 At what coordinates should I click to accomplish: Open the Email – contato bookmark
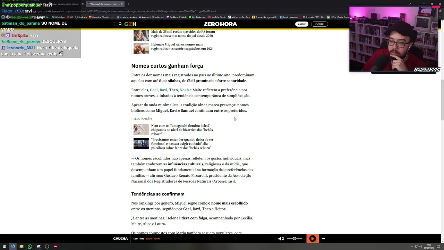pyautogui.click(x=289, y=17)
